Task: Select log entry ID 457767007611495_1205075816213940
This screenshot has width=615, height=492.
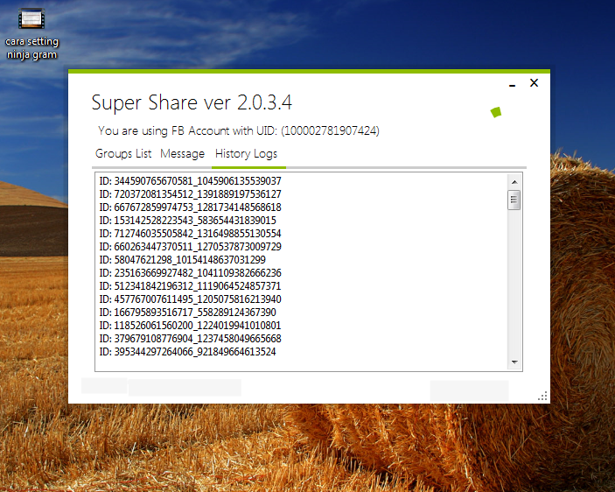Action: point(190,299)
